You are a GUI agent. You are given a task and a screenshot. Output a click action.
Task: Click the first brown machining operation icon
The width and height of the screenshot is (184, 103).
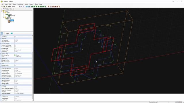(48, 7)
